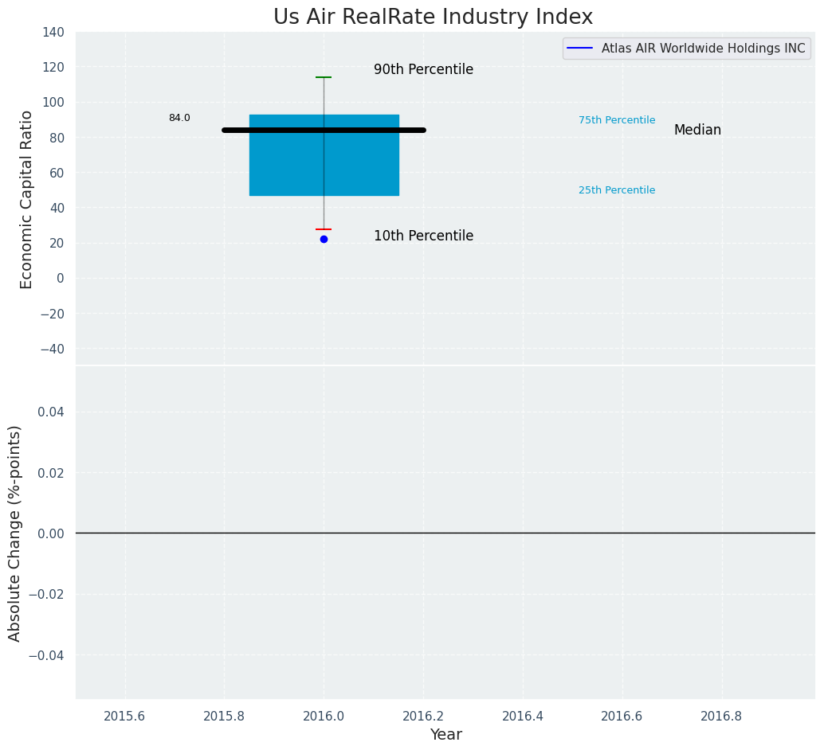
Task: Click the 90th Percentile annotation label
Action: pyautogui.click(x=423, y=70)
